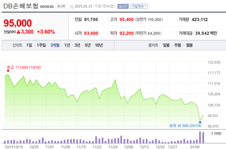Click the 100,193 y-axis label

tap(214, 105)
